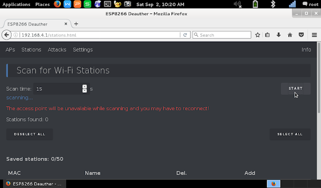
Task: Save page to Pocket
Action: (301, 35)
